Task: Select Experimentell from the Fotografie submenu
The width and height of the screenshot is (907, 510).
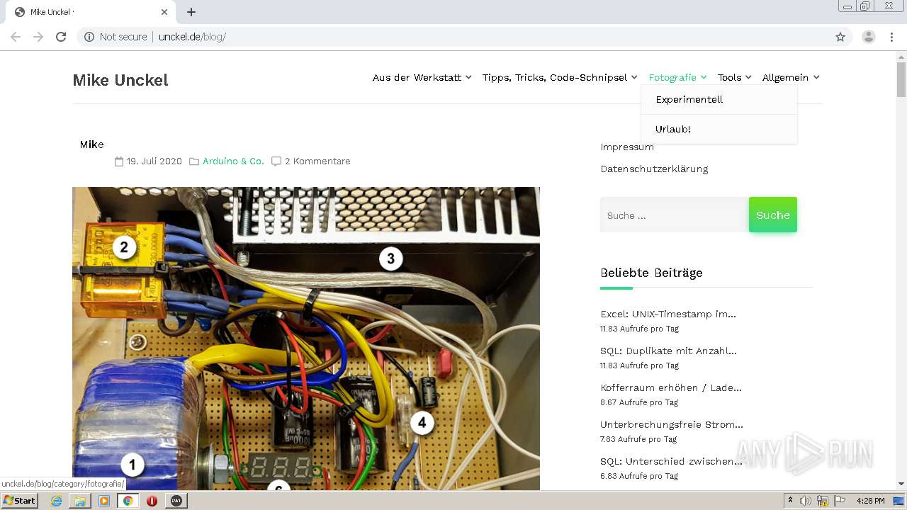Action: pos(719,100)
